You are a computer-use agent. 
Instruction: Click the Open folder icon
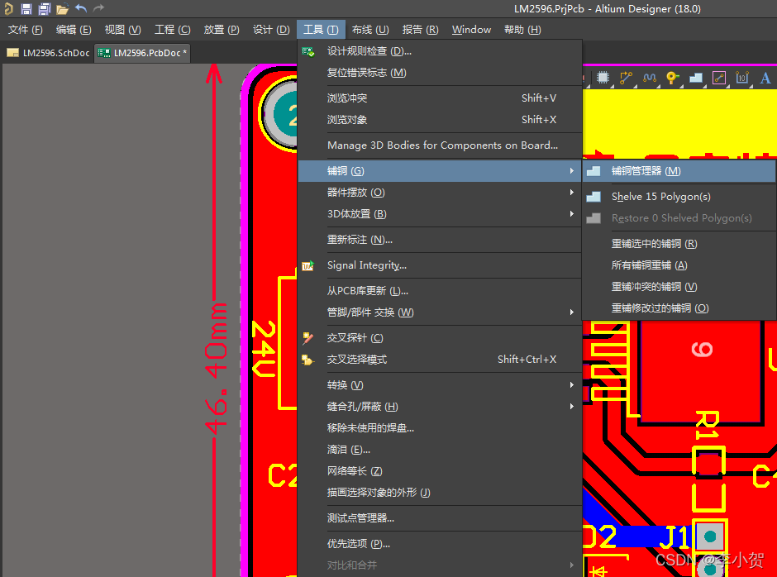click(x=62, y=8)
